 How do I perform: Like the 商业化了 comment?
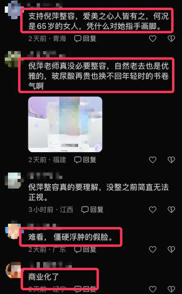[152, 289]
